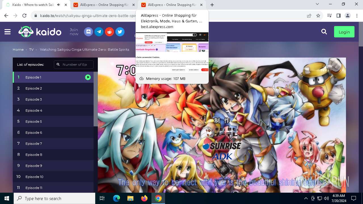
Task: Open Windows Start menu
Action: coord(7,198)
